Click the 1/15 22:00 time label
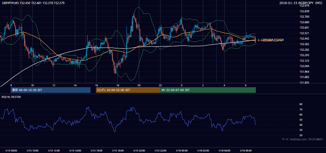326x153 pixels. (x=160, y=151)
